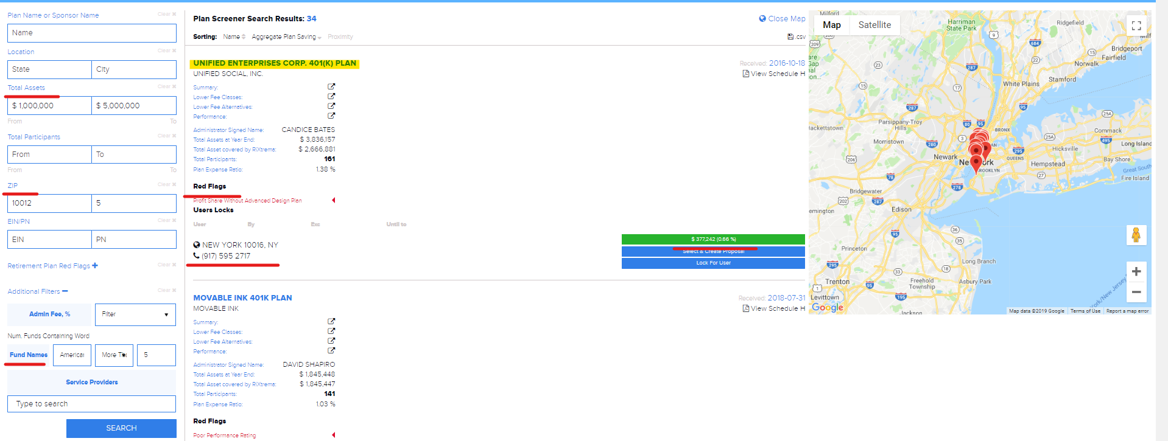Switch map to Satellite view
The height and width of the screenshot is (441, 1168).
[x=874, y=25]
